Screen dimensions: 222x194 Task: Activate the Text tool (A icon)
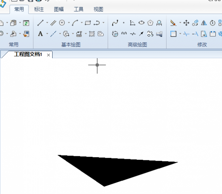pyautogui.click(x=40, y=34)
